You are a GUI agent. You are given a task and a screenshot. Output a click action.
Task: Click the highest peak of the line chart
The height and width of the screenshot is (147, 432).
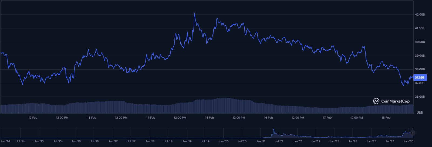[x=194, y=13]
